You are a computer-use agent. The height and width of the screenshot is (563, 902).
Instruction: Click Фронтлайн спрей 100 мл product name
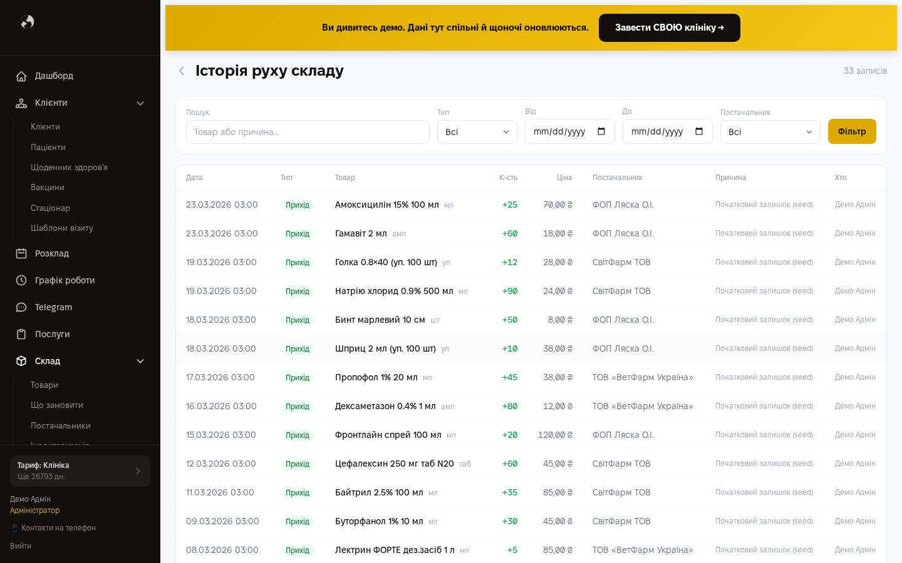click(x=388, y=435)
